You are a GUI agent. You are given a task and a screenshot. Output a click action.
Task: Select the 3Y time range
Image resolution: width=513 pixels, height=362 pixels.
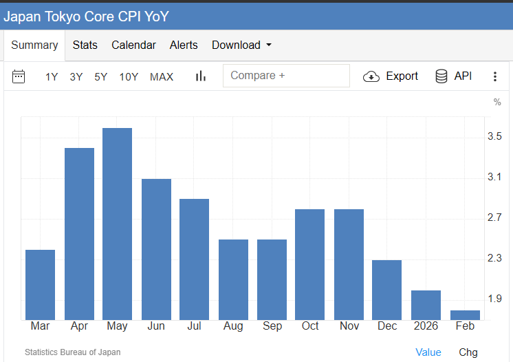pos(76,77)
